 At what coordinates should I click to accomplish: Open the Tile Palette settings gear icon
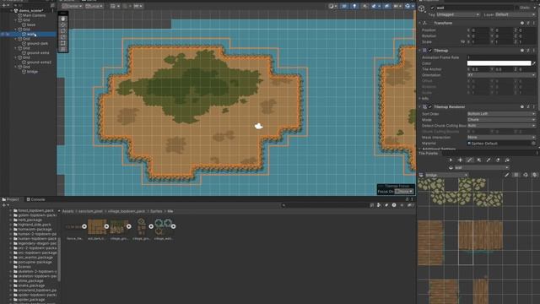click(534, 175)
